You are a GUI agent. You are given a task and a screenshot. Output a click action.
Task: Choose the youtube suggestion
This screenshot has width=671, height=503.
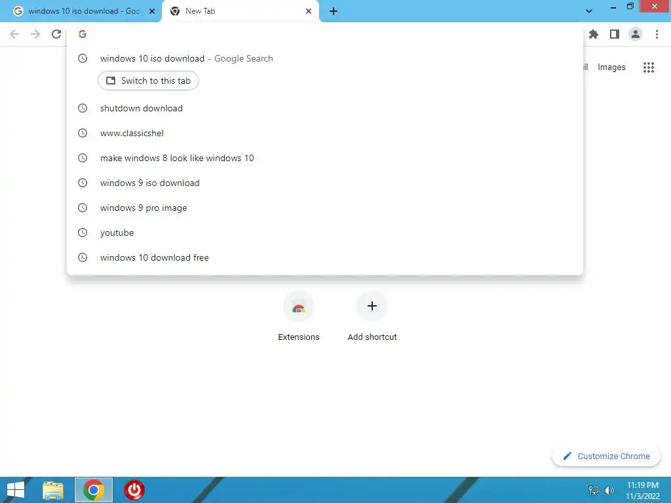[x=325, y=233]
